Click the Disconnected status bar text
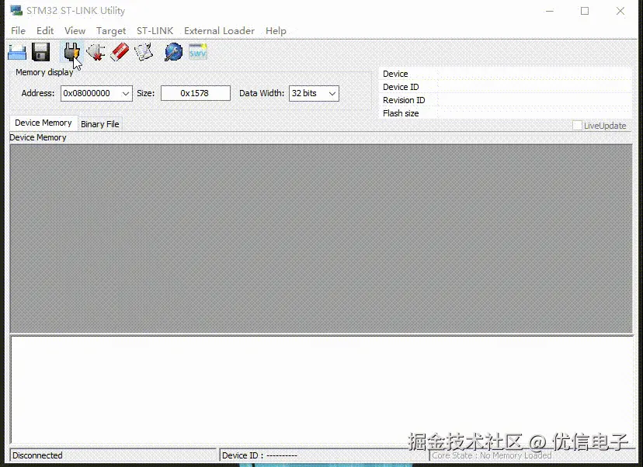The height and width of the screenshot is (467, 643). (x=37, y=455)
